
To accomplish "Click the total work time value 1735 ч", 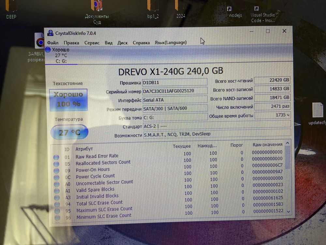I will 273,115.
